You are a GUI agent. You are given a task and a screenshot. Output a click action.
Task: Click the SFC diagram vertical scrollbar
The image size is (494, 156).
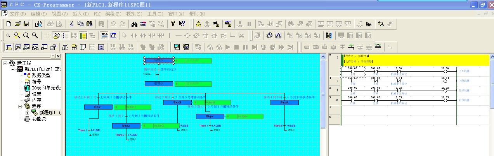(323, 105)
